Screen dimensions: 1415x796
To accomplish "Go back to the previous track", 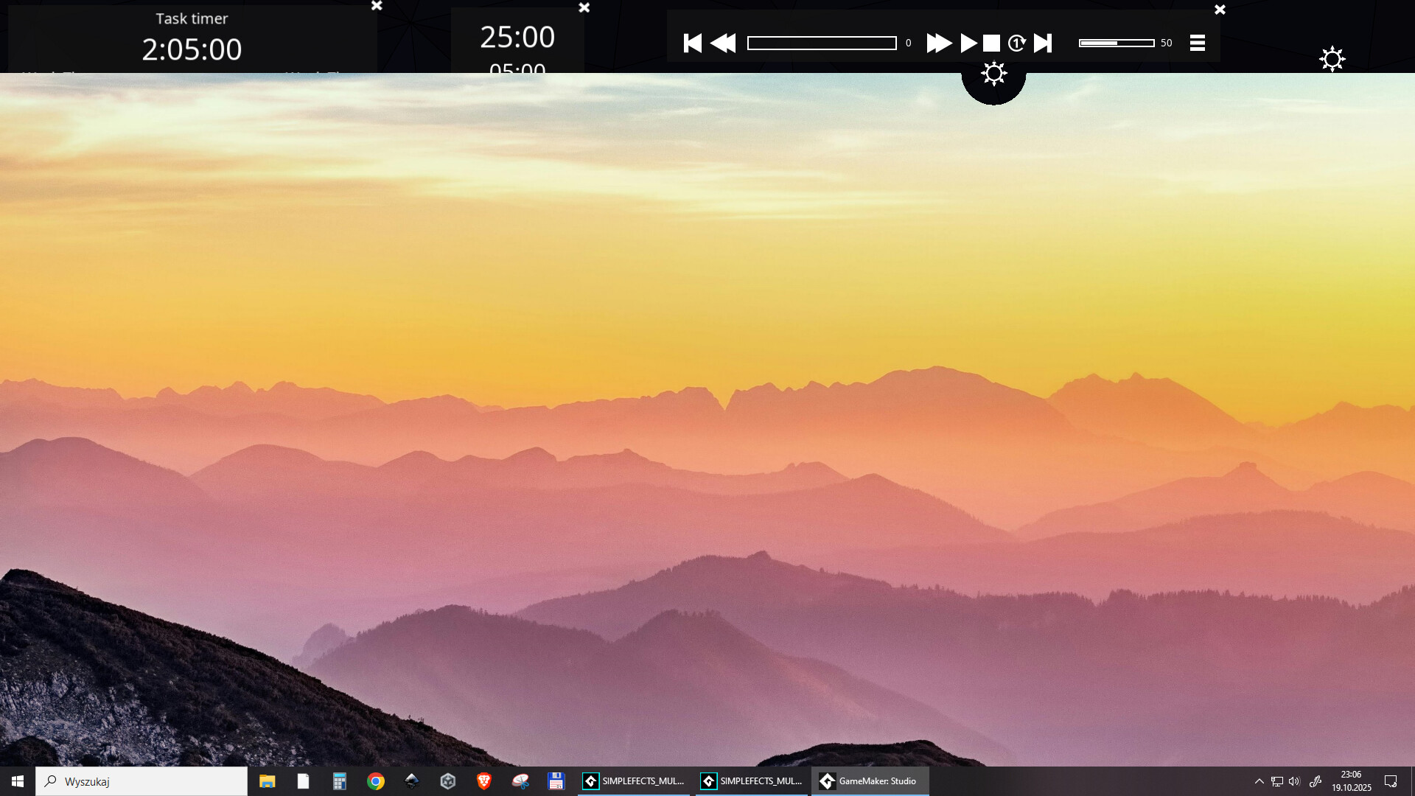I will point(693,43).
